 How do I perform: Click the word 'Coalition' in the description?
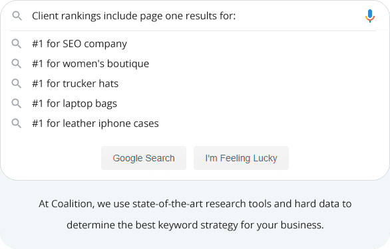[x=72, y=204]
